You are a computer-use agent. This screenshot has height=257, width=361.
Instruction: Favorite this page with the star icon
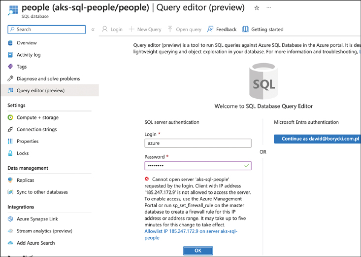point(257,8)
